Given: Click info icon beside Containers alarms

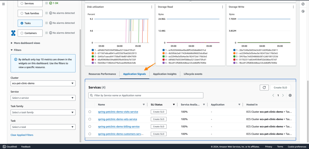Looking at the screenshot, I should [x=51, y=33].
